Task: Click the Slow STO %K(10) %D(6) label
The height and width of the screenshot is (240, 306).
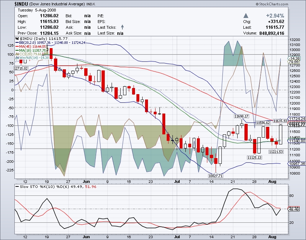Action: point(44,186)
